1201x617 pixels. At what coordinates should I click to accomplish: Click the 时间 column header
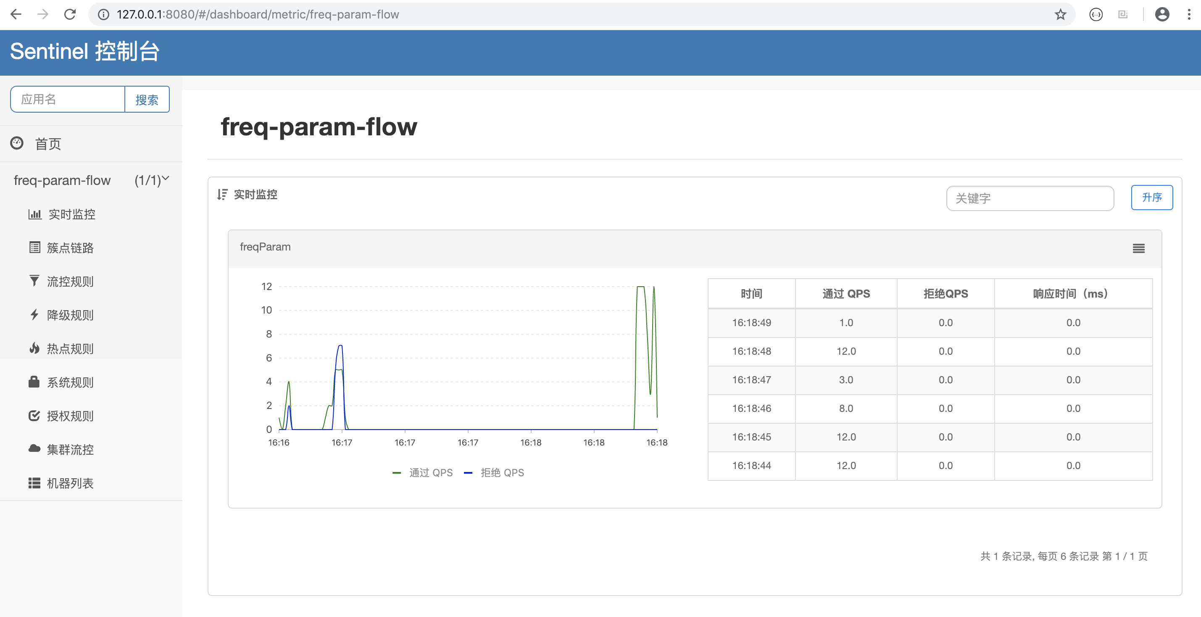coord(751,294)
